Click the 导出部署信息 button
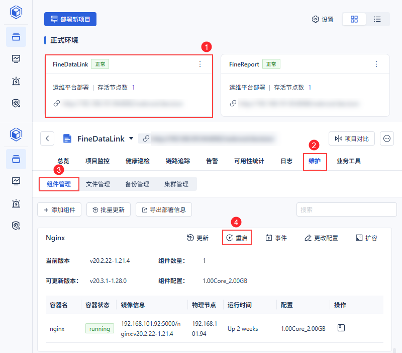 click(164, 209)
